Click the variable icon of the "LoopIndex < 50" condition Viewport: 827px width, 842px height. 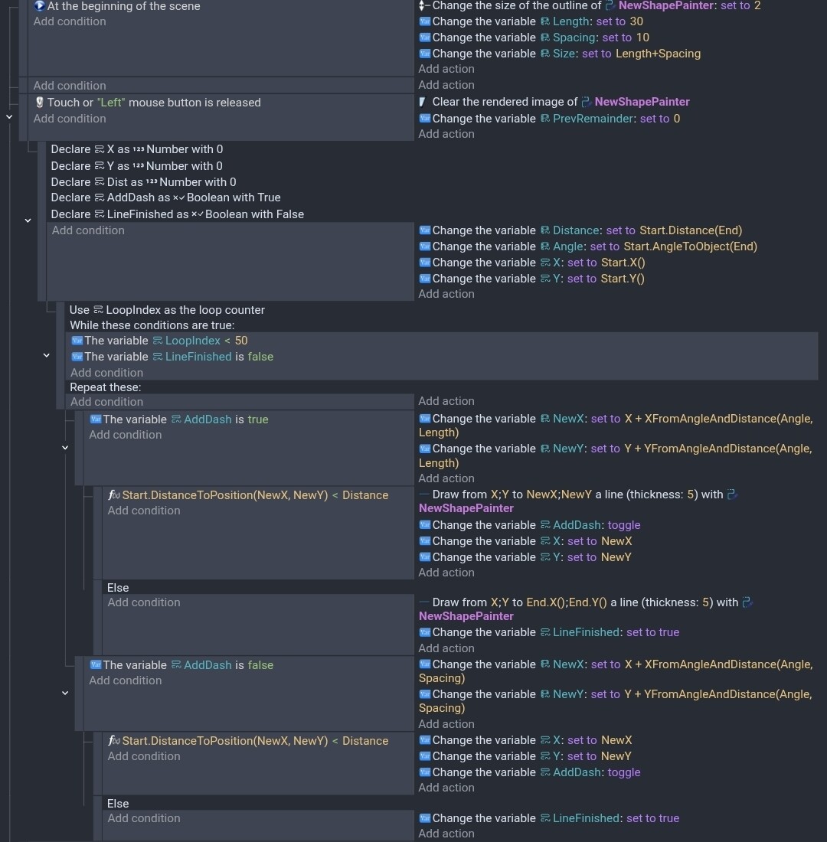click(x=77, y=341)
